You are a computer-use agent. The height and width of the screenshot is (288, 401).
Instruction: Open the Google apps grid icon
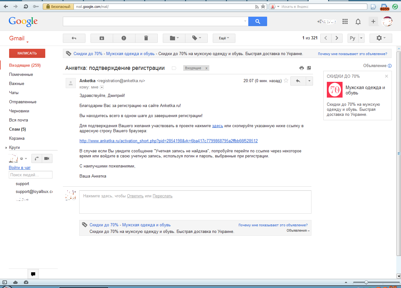[345, 21]
